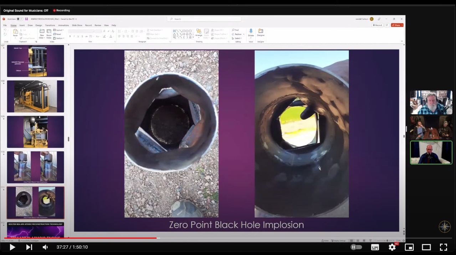
Task: Open YouTube settings gear icon
Action: point(392,247)
